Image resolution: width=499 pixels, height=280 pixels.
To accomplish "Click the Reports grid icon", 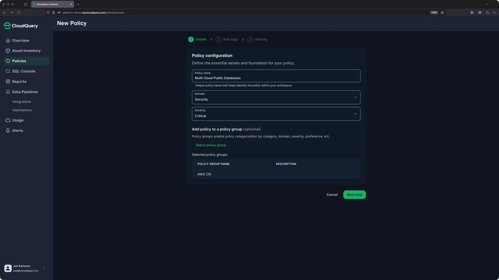I will click(8, 81).
